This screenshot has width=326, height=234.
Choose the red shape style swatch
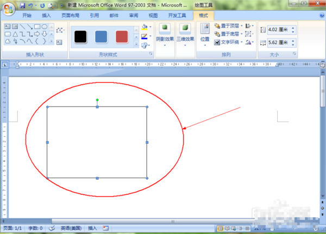pos(122,37)
